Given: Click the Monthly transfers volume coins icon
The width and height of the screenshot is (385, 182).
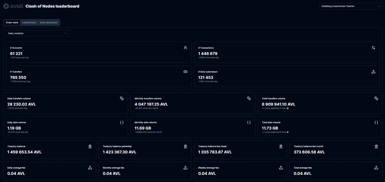Looking at the screenshot, I should pos(249,98).
